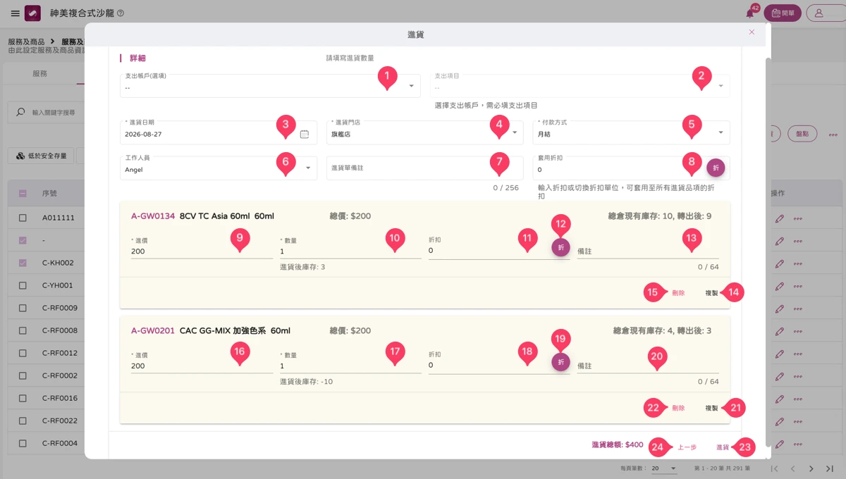Expand the 工作人員 staff dropdown
Screen dimensions: 846x479
(219, 168)
